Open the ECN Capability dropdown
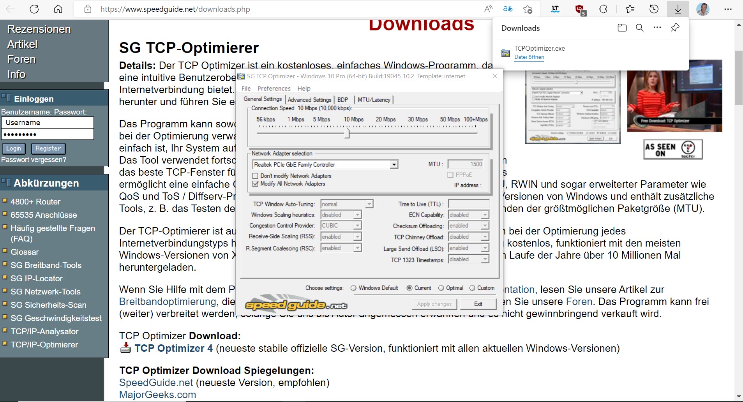The width and height of the screenshot is (743, 402). point(485,215)
